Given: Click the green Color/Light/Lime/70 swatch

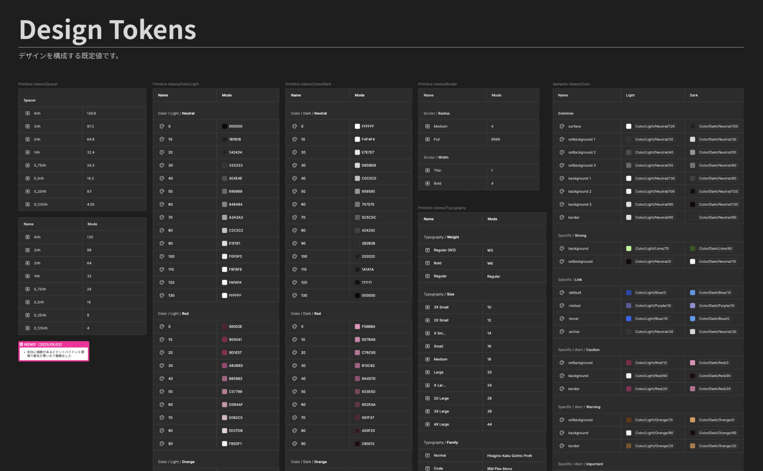Looking at the screenshot, I should coord(628,249).
